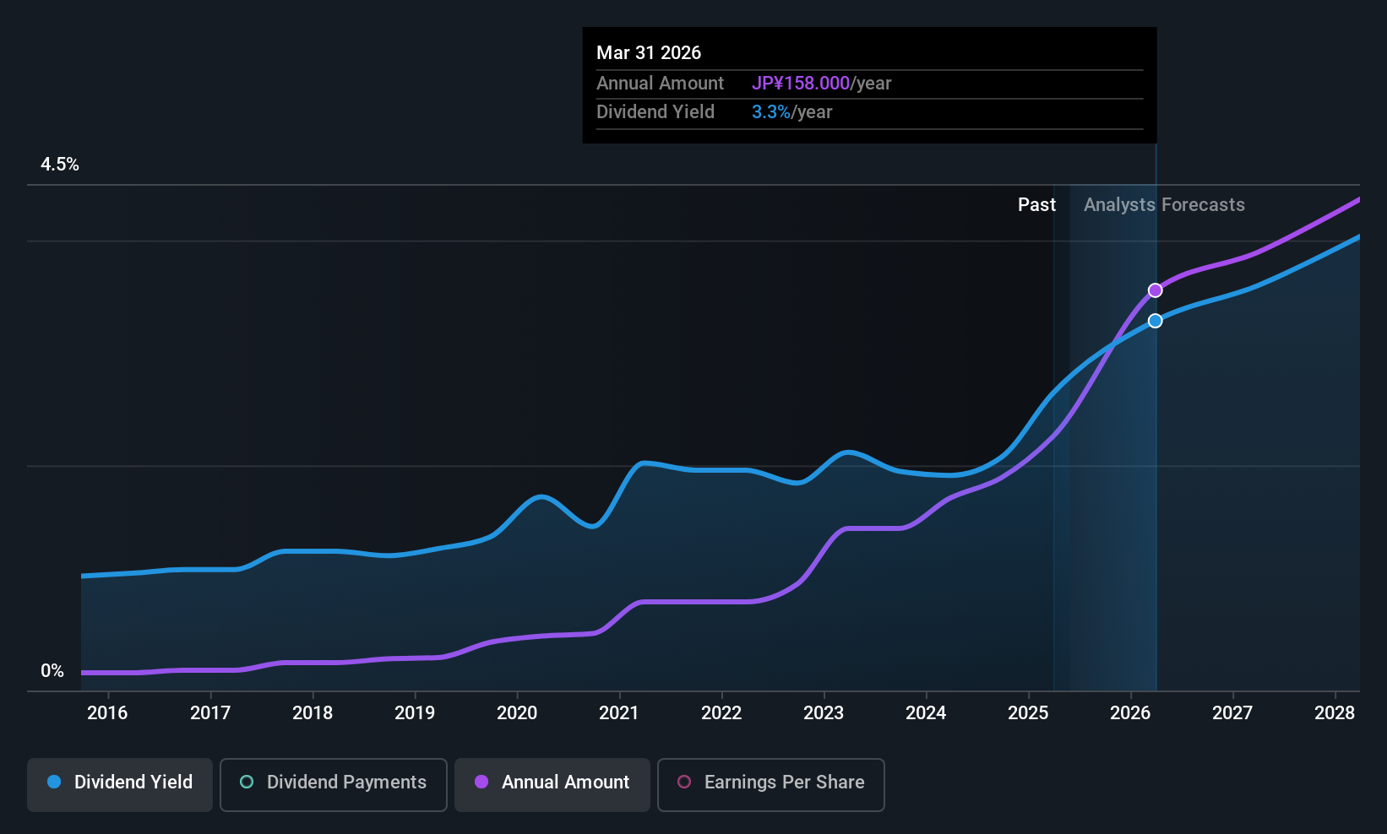Click the 2026 x-axis label
This screenshot has height=834, width=1387.
pyautogui.click(x=1130, y=712)
